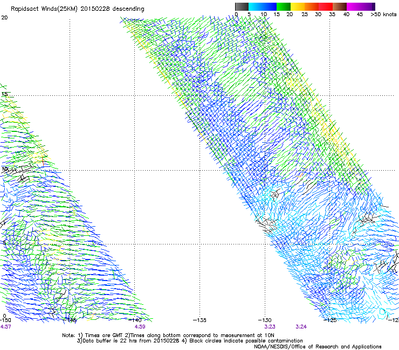This screenshot has height=350, width=399.
Task: Click the purple pass time '3:24'
Action: pyautogui.click(x=301, y=327)
